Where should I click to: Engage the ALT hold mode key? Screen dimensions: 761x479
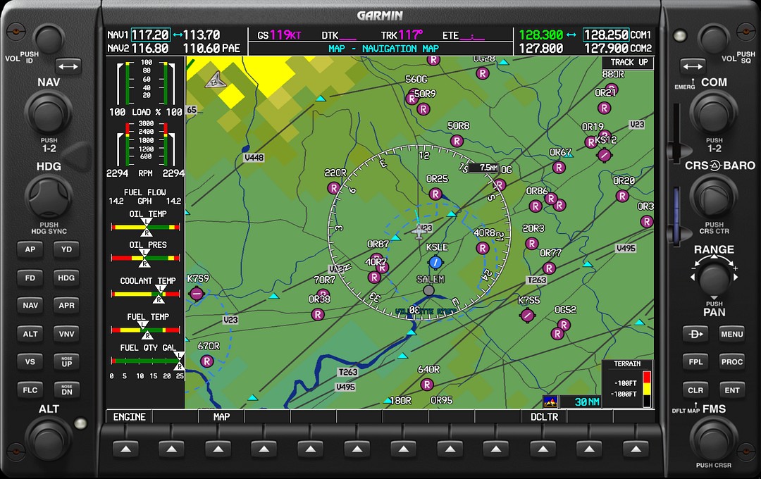tap(30, 334)
